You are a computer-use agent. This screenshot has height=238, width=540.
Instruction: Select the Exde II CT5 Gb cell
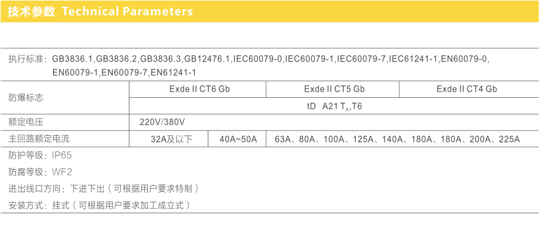tap(333, 89)
